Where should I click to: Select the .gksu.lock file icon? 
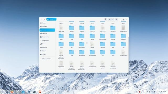pos(61,28)
